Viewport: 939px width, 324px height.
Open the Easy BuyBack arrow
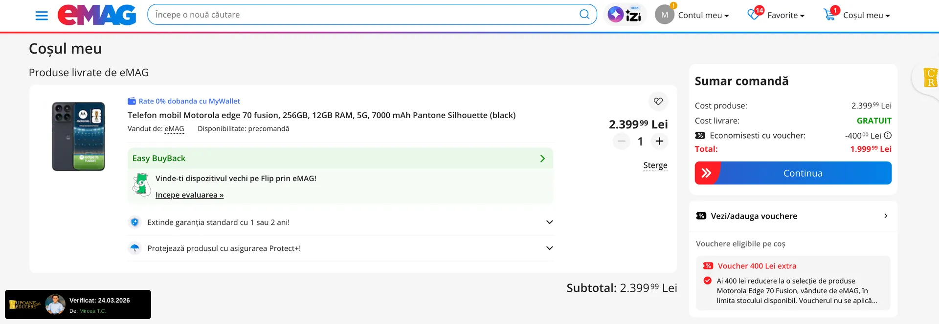click(542, 159)
